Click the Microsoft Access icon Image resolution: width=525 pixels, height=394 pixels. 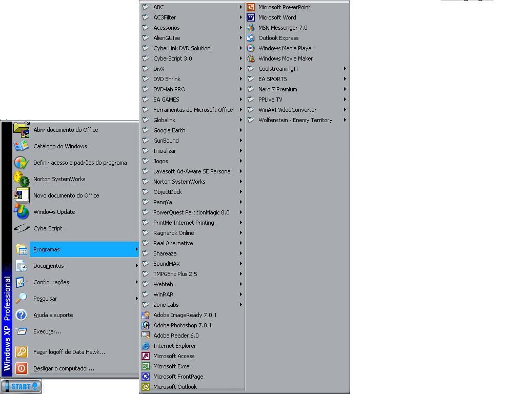pyautogui.click(x=146, y=356)
